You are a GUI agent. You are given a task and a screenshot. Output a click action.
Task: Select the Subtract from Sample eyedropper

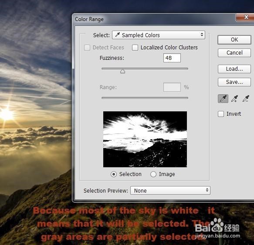pos(246,99)
